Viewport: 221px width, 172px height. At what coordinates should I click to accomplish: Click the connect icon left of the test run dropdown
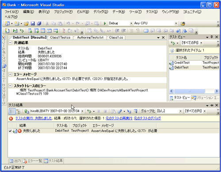click(27, 111)
